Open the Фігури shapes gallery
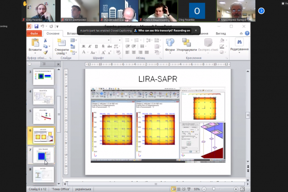 (170, 46)
